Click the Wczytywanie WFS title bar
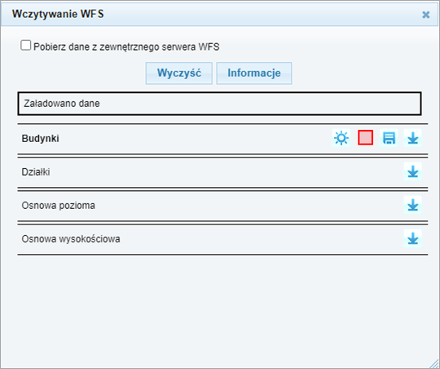This screenshot has width=440, height=369. tap(219, 14)
